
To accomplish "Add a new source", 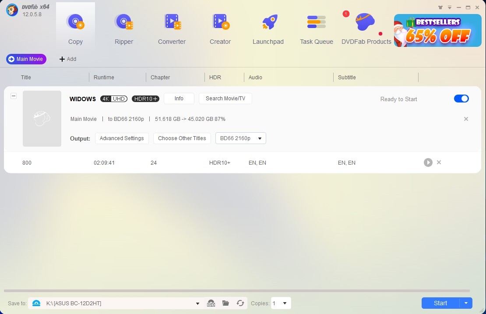I will point(67,59).
